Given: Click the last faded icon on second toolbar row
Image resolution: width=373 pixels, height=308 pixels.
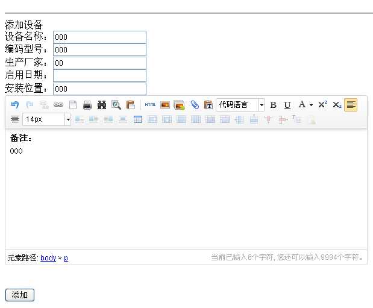Looking at the screenshot, I should tap(312, 120).
